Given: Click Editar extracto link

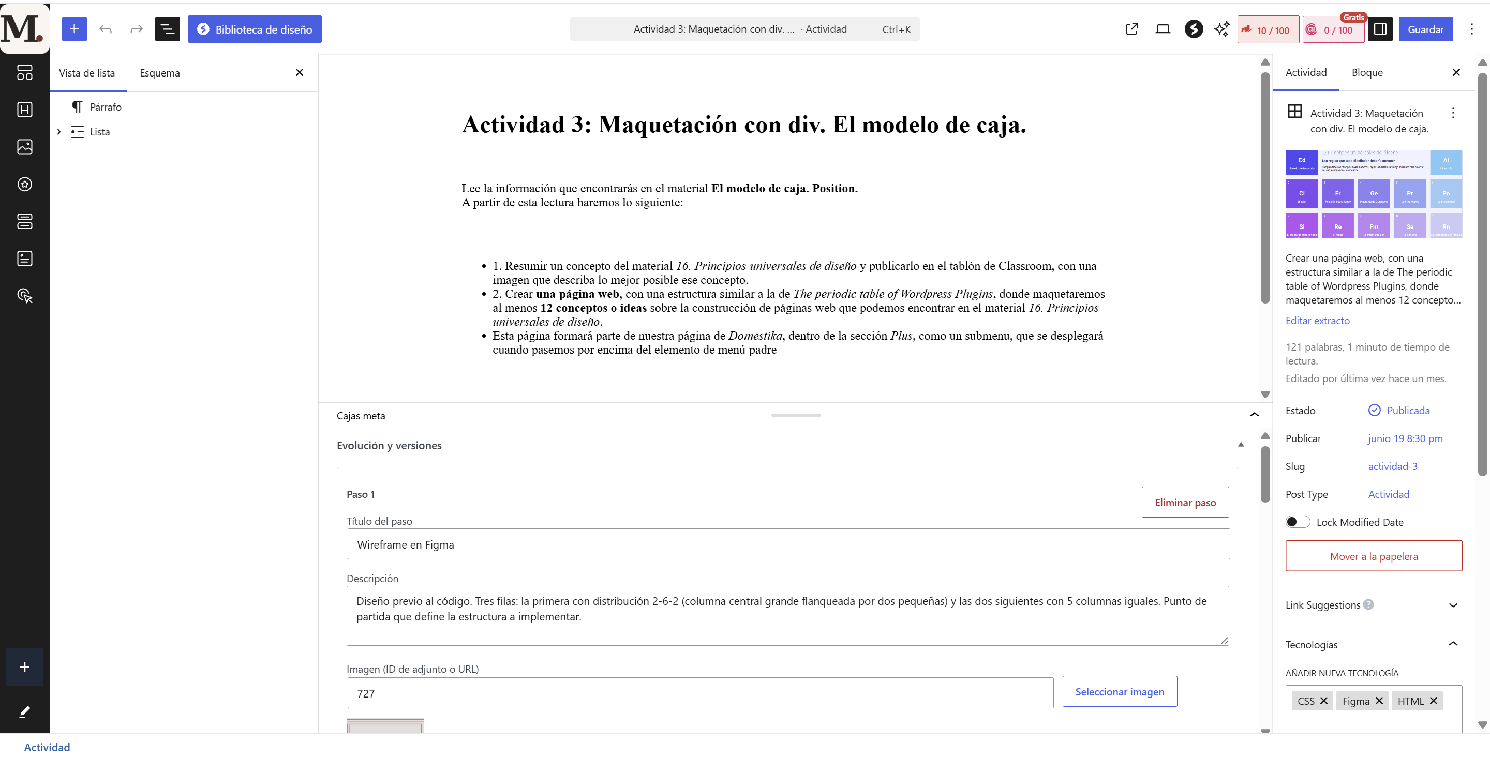Looking at the screenshot, I should [x=1317, y=320].
